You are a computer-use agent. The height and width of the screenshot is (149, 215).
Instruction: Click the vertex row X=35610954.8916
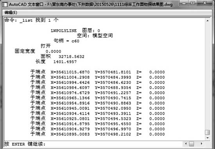click(97, 103)
